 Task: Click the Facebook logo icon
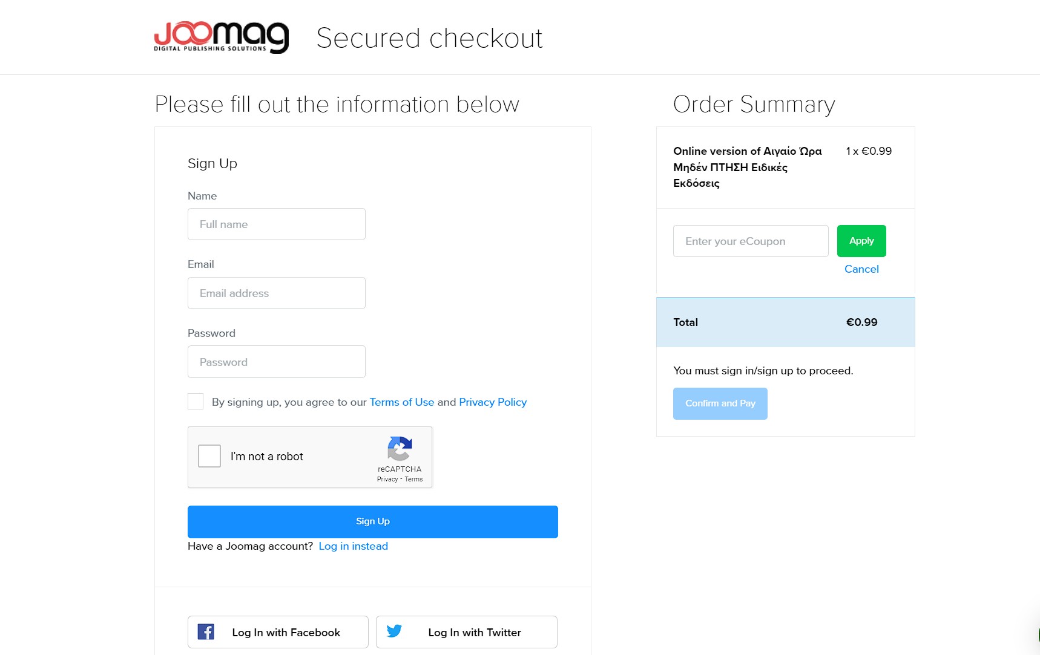pos(206,632)
